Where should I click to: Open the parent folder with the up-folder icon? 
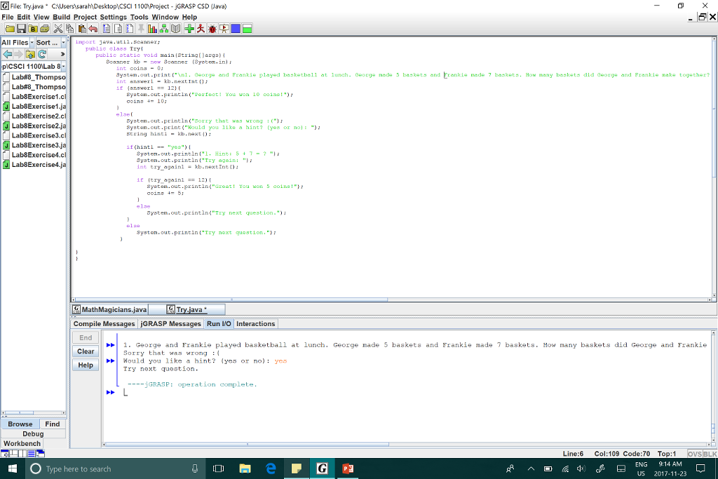(30, 54)
